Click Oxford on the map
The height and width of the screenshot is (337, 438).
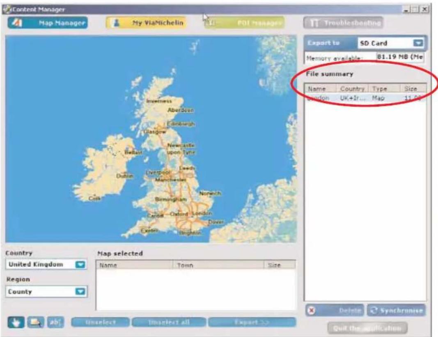[179, 214]
